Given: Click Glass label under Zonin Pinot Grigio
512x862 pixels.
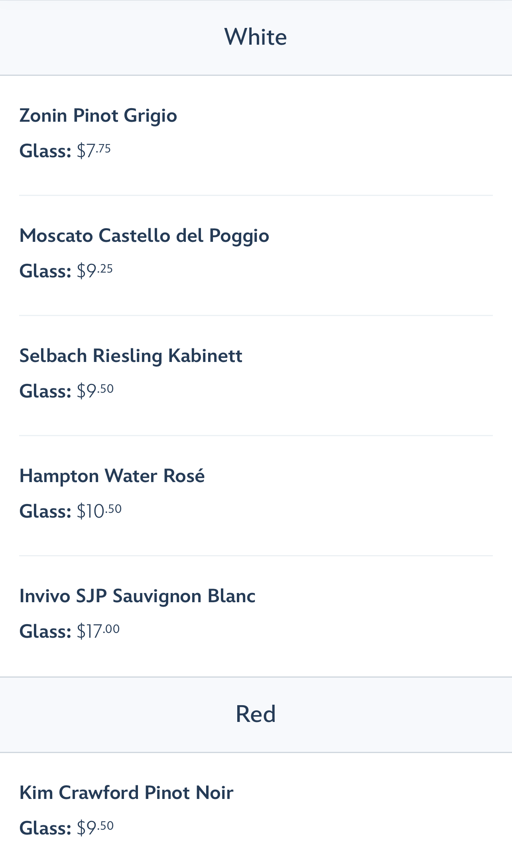Looking at the screenshot, I should coord(45,151).
